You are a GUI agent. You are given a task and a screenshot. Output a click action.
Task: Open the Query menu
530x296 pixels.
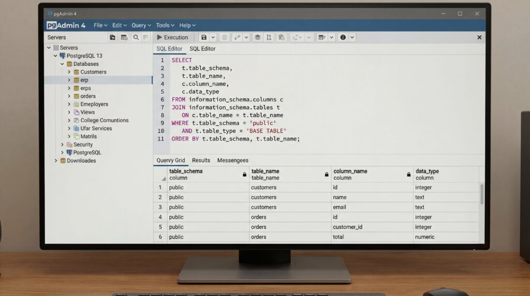141,25
